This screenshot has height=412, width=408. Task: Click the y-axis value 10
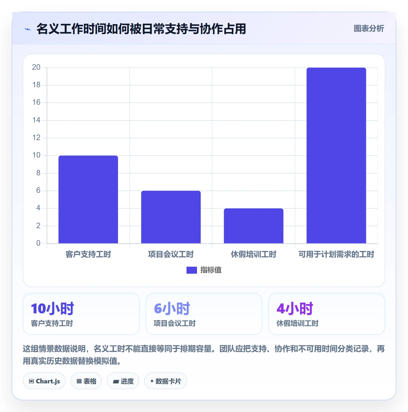[36, 155]
